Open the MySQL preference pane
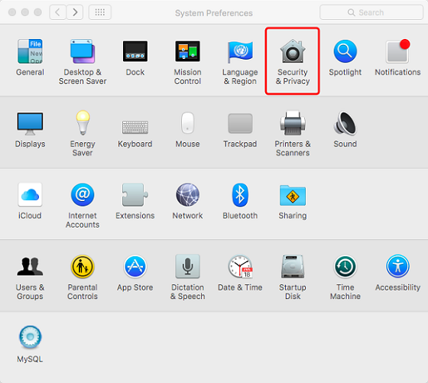 [x=30, y=344]
